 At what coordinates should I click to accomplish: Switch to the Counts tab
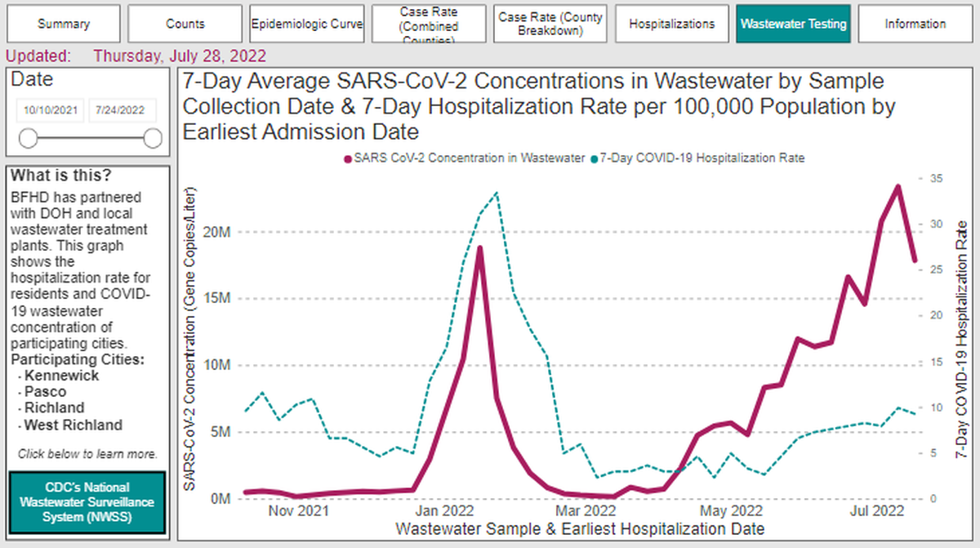tap(185, 24)
